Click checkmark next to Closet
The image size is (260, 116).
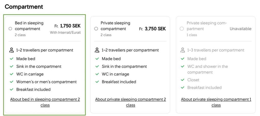click(x=183, y=80)
